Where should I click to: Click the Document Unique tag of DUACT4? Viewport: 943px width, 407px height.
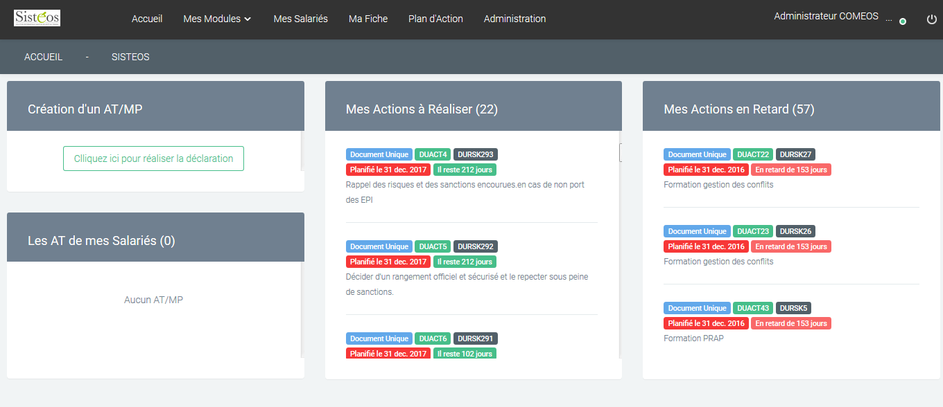click(379, 154)
